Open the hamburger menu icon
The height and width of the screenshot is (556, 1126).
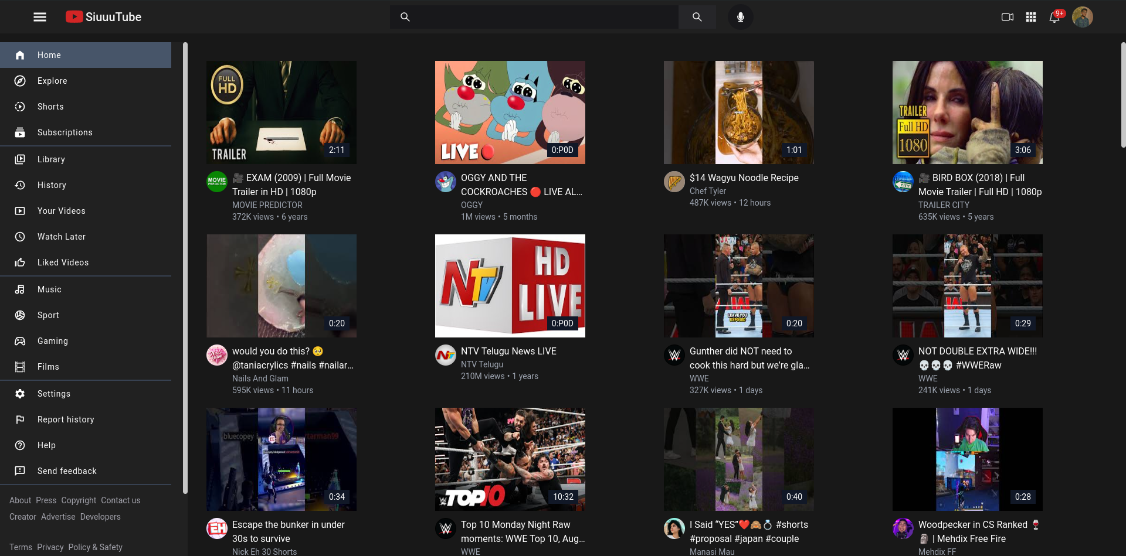point(40,17)
